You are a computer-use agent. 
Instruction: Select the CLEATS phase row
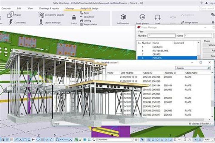167,54
